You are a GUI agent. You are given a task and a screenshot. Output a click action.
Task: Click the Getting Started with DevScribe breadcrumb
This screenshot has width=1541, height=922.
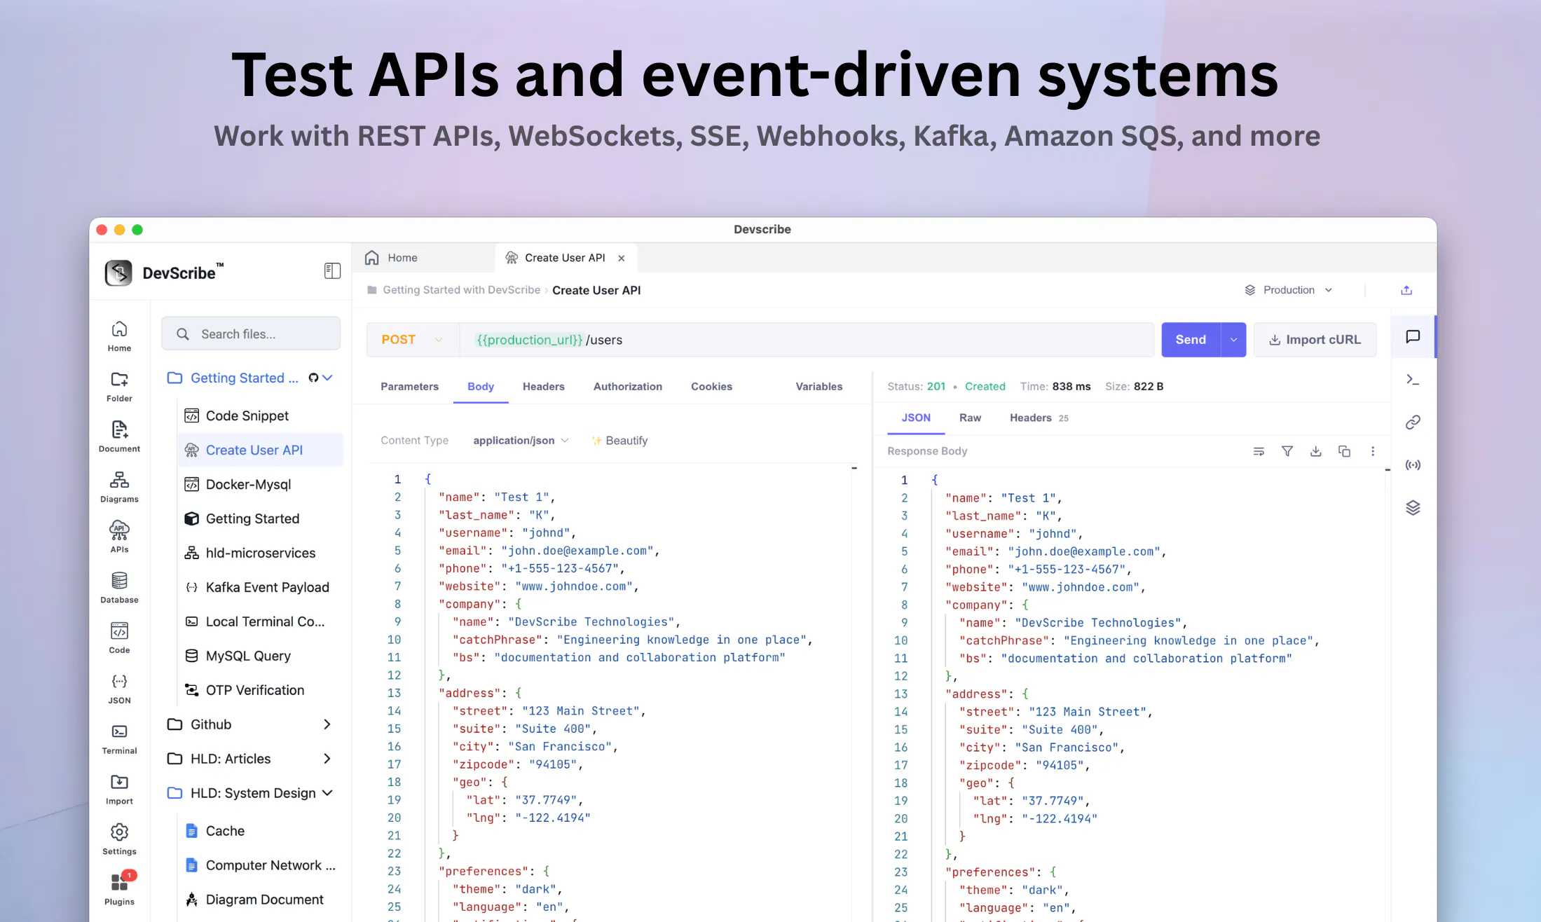click(461, 290)
